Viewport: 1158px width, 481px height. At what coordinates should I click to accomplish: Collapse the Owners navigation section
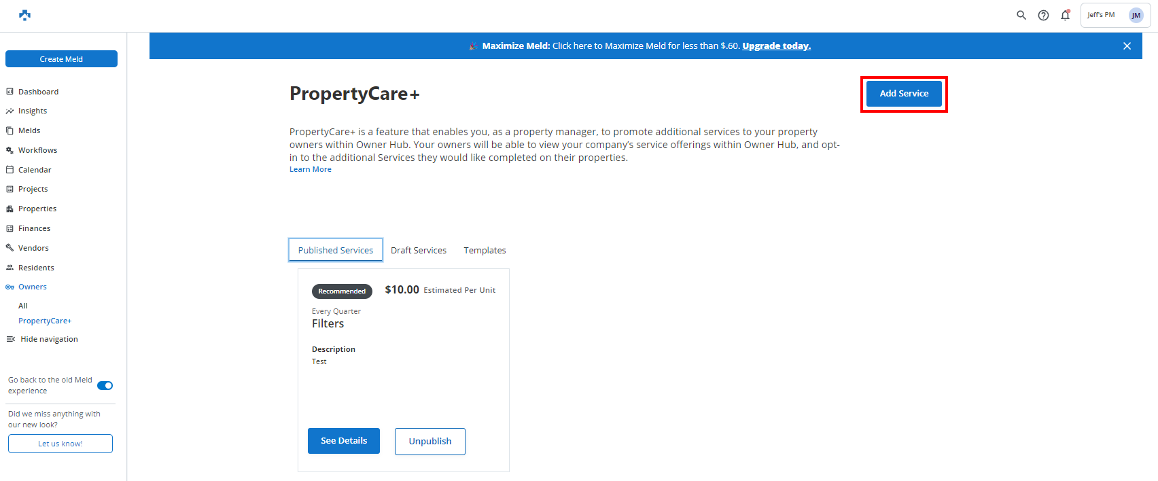[x=32, y=287]
